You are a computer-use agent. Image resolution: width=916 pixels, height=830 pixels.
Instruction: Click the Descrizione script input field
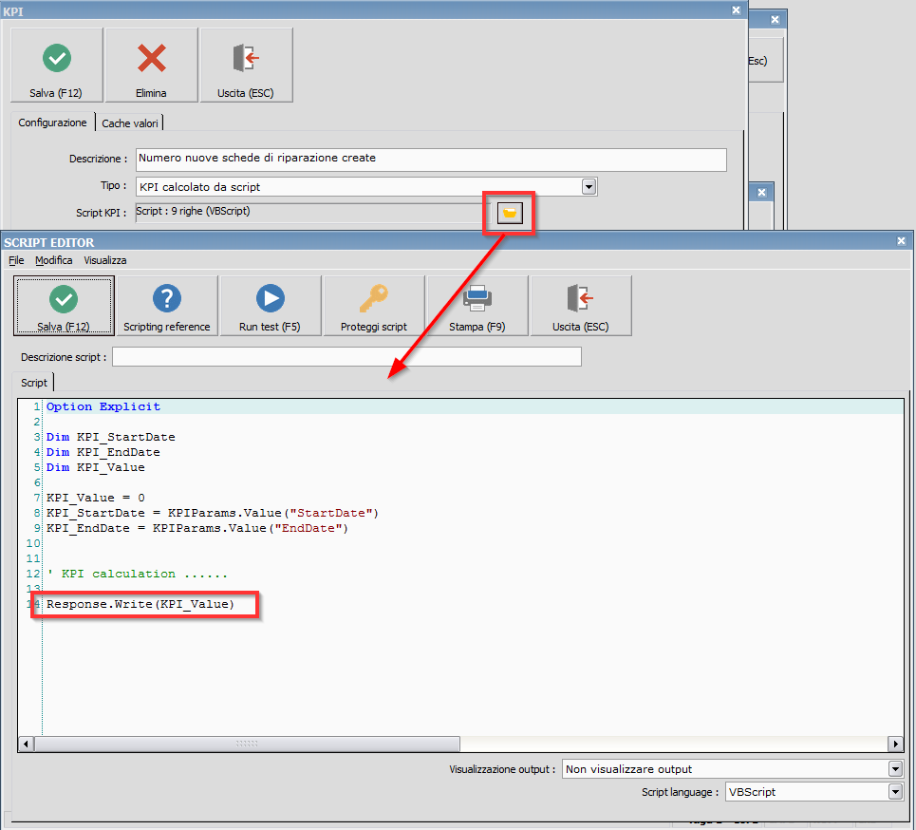[346, 357]
